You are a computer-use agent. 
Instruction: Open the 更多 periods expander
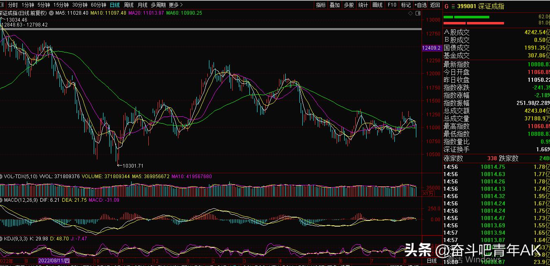(x=176, y=5)
